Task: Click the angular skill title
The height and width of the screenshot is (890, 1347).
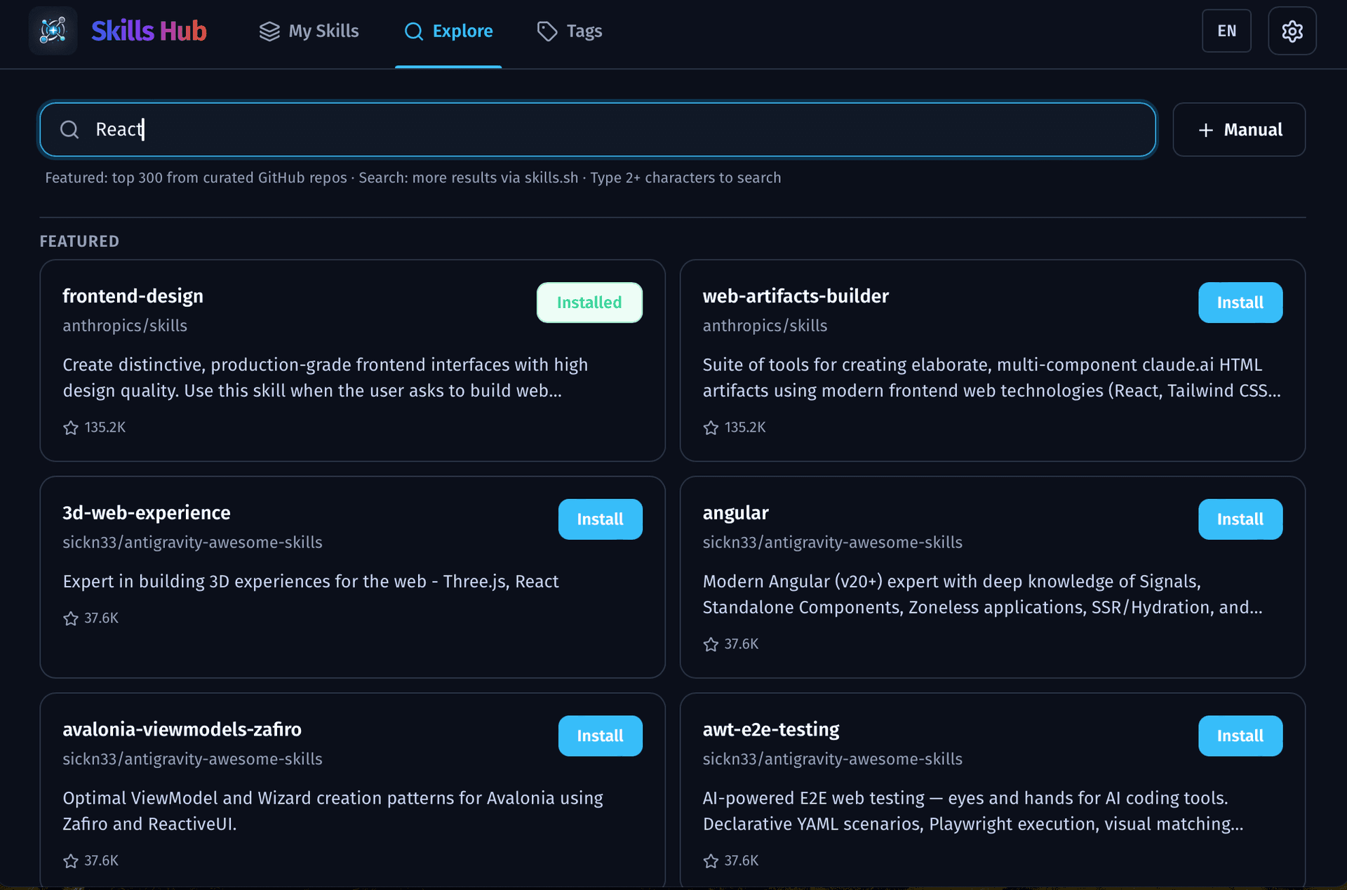Action: pos(735,513)
